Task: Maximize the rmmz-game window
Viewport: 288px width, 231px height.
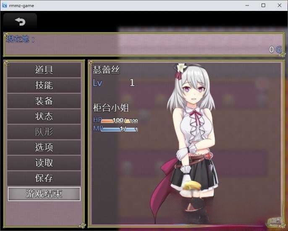Action: pos(263,5)
